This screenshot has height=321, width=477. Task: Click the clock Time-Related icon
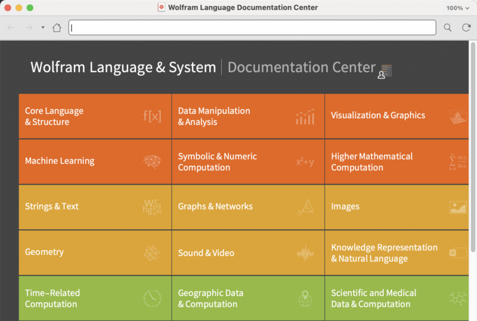(x=152, y=298)
